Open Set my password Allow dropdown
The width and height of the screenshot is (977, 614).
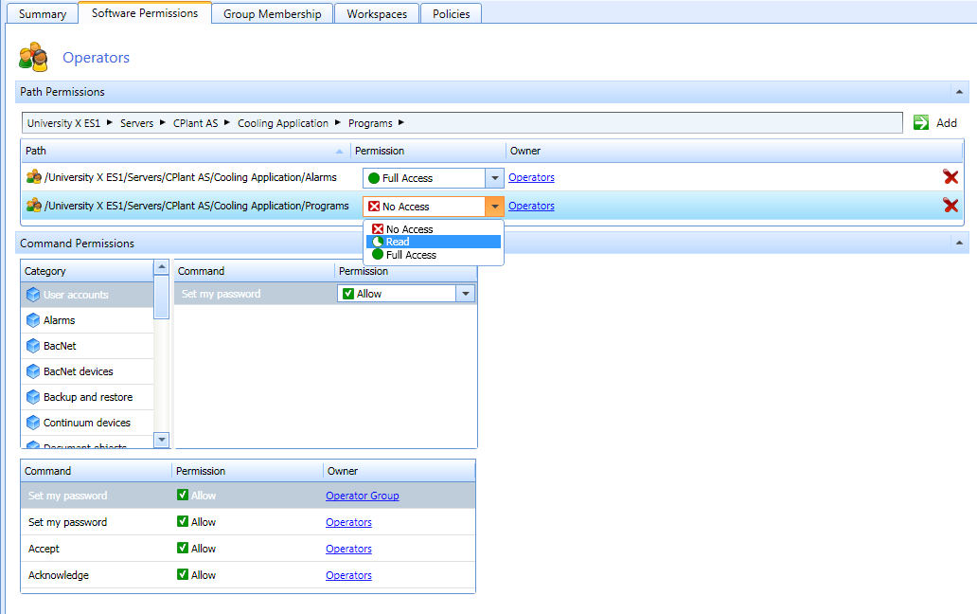465,294
